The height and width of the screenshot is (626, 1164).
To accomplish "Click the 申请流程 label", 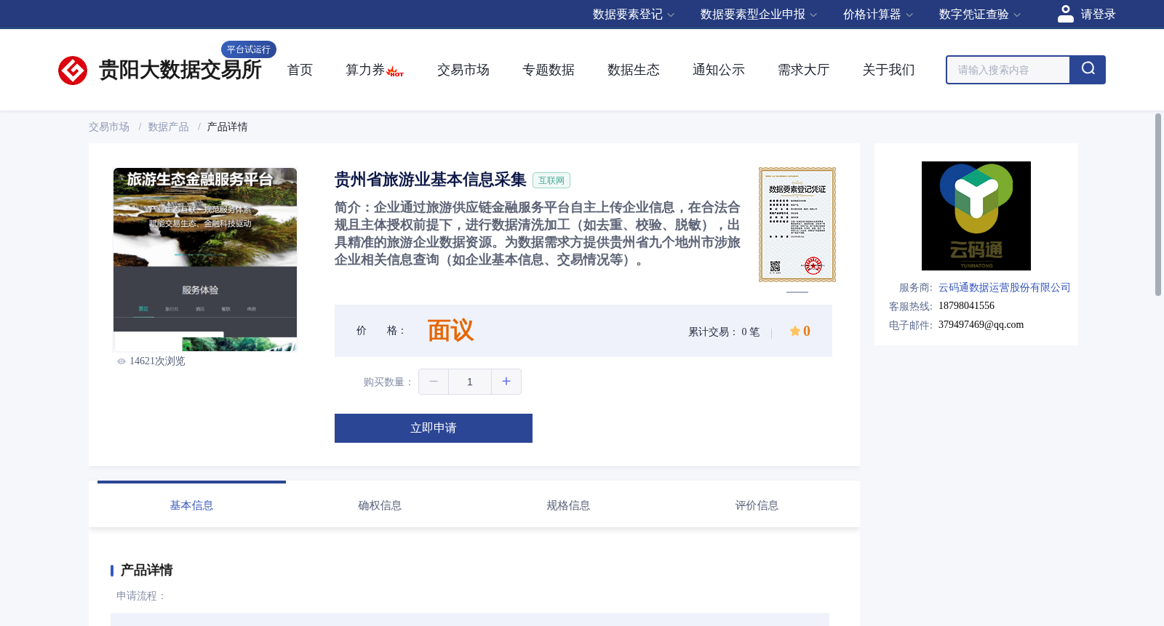I will tap(142, 596).
